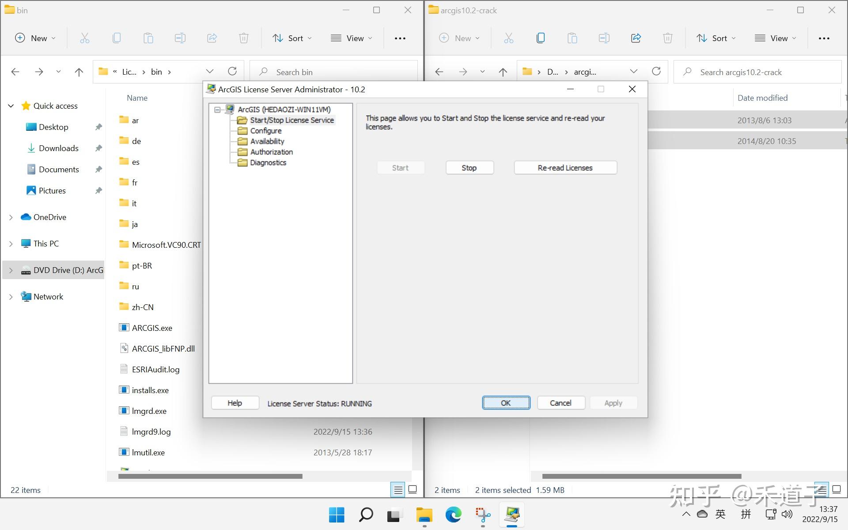
Task: Expand address history in bin window
Action: tap(210, 72)
